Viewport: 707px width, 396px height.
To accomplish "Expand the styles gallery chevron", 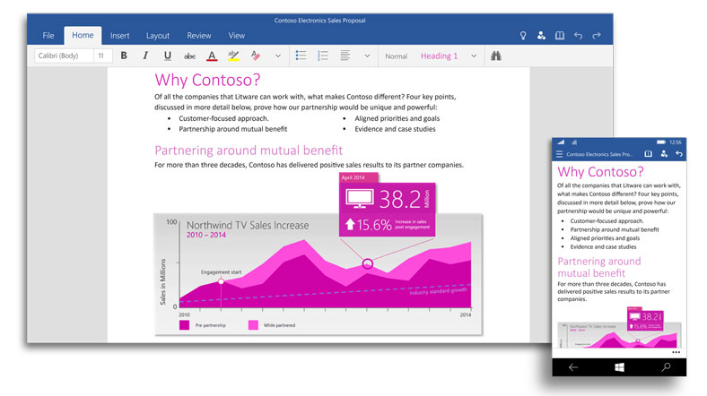I will (474, 56).
